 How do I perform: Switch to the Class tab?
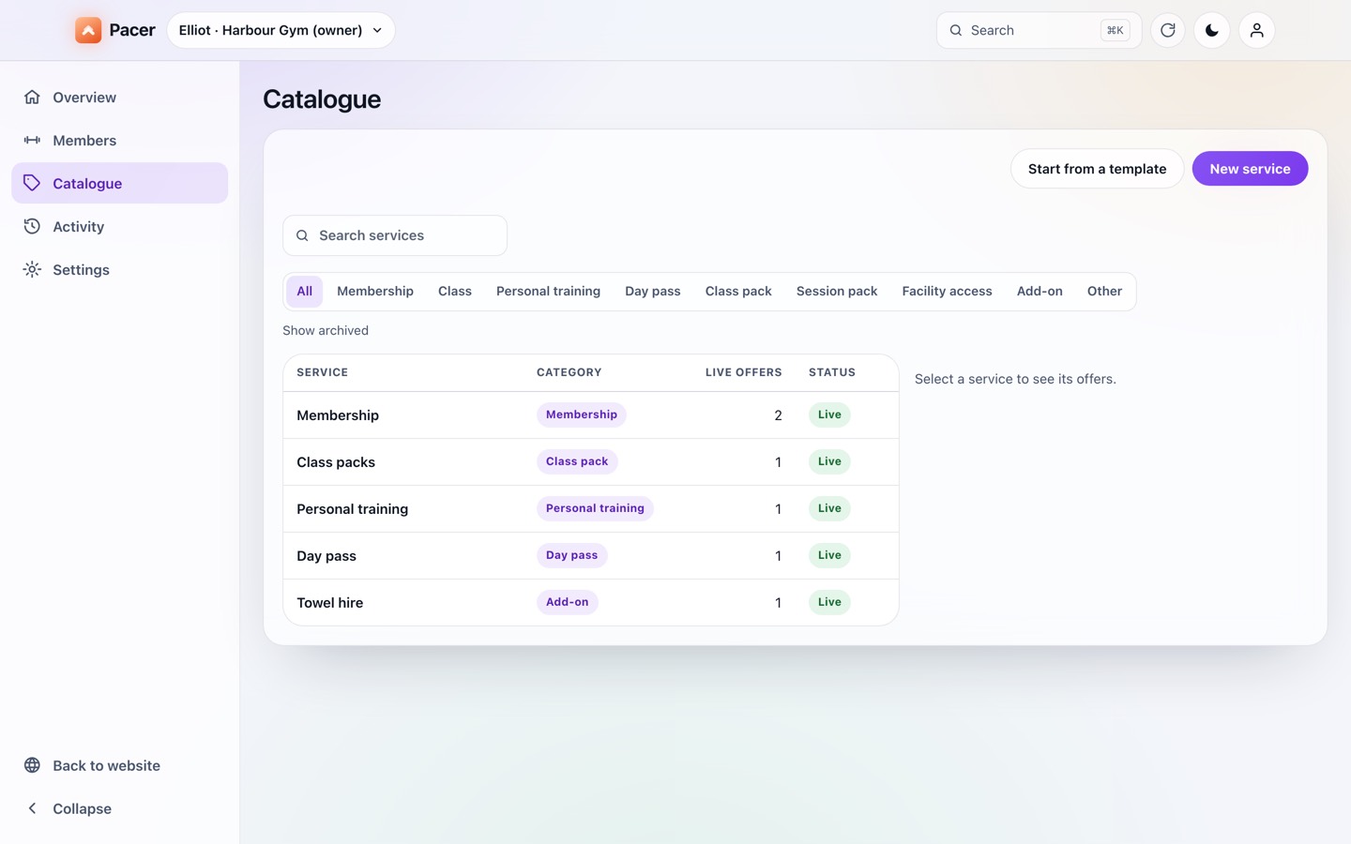455,292
